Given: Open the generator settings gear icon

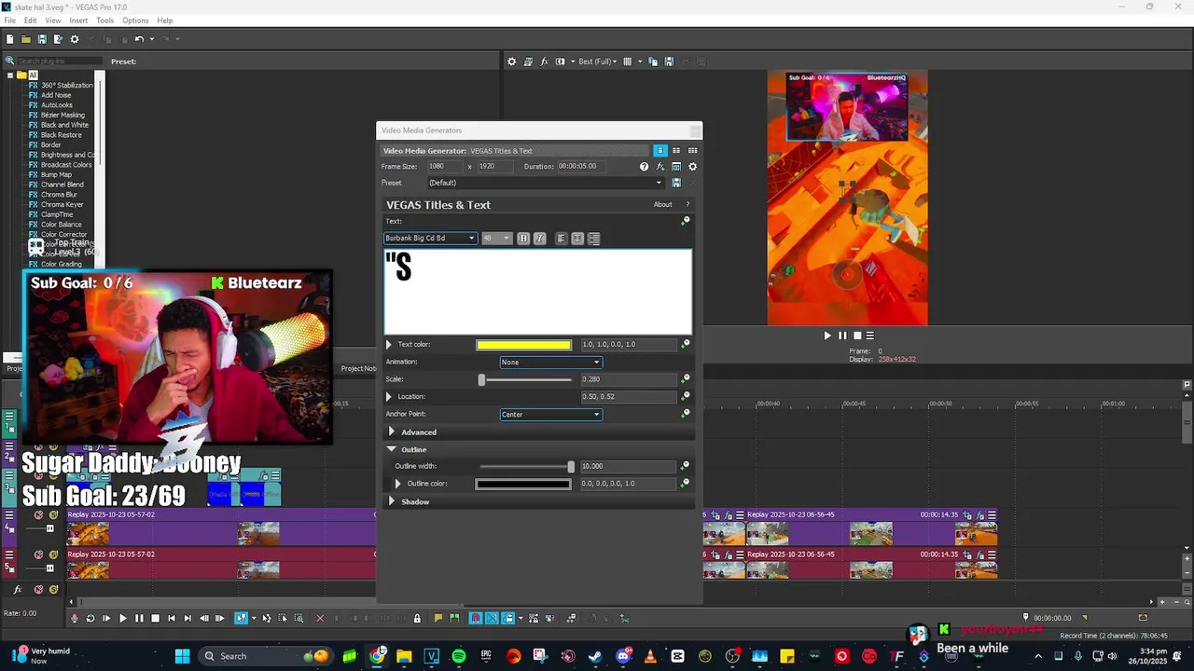Looking at the screenshot, I should pos(692,167).
